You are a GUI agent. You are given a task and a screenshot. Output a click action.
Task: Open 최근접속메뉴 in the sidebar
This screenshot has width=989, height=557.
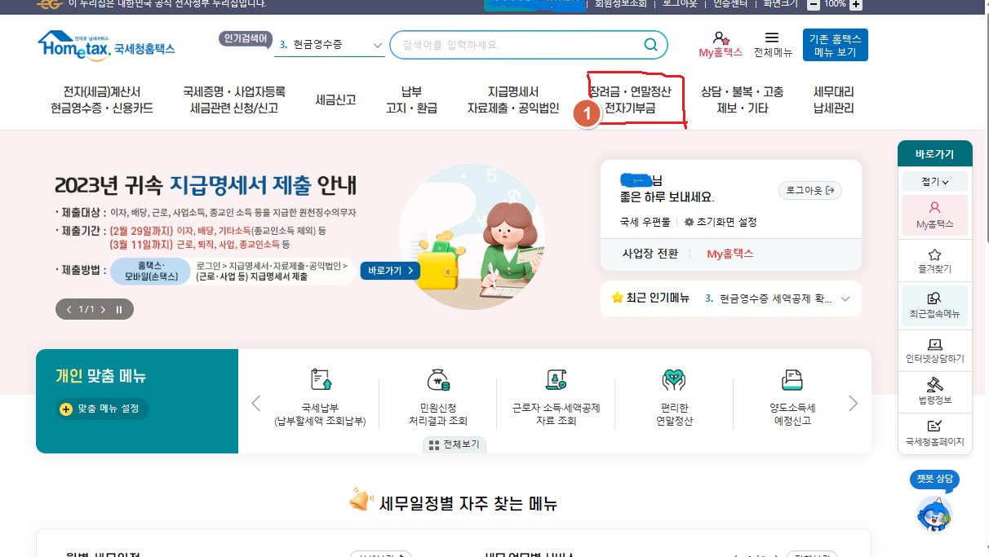click(934, 305)
